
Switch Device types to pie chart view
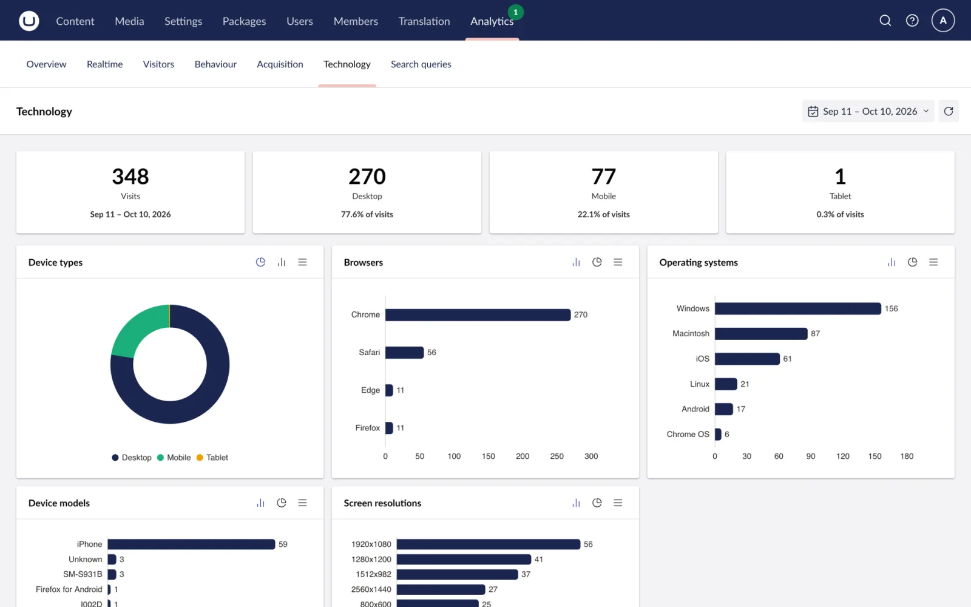[x=260, y=262]
